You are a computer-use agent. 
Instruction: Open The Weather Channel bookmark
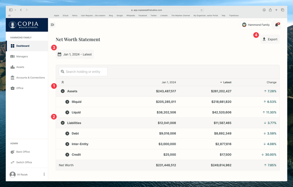[x=181, y=15]
